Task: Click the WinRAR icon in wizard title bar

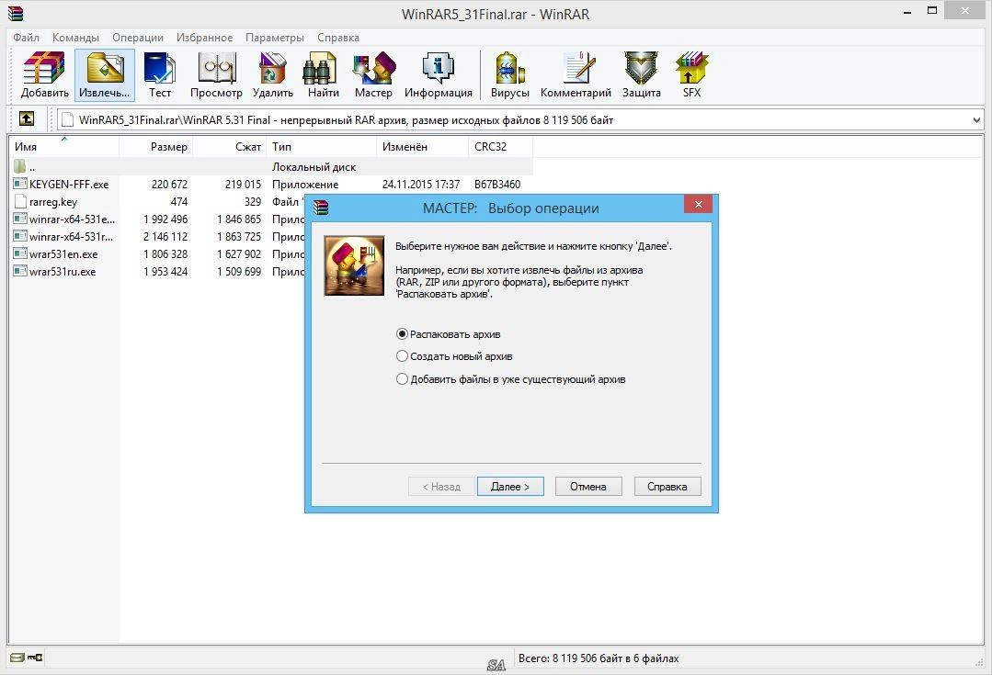Action: [x=321, y=208]
